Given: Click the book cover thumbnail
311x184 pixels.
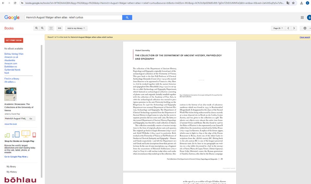Looking at the screenshot, I should pos(10,94).
